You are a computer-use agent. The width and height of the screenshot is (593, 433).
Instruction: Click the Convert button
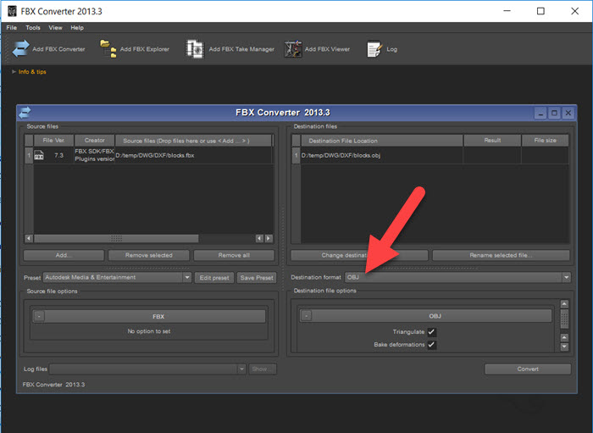528,369
